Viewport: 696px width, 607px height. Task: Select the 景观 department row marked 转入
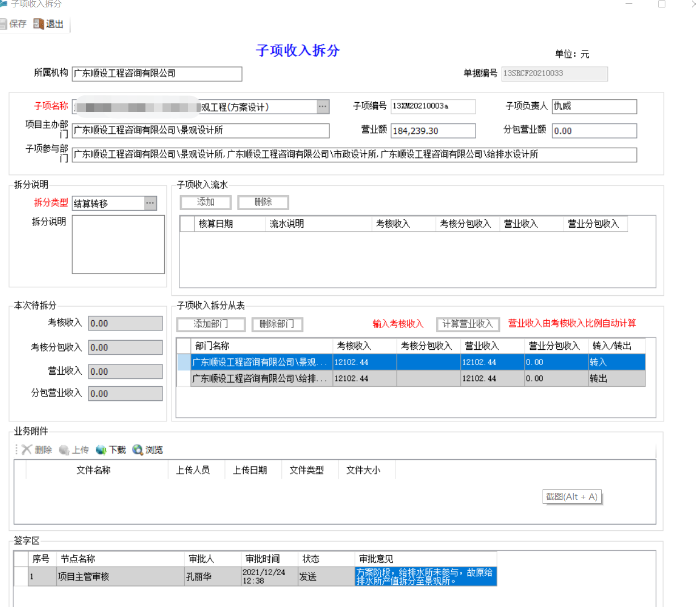pyautogui.click(x=411, y=362)
